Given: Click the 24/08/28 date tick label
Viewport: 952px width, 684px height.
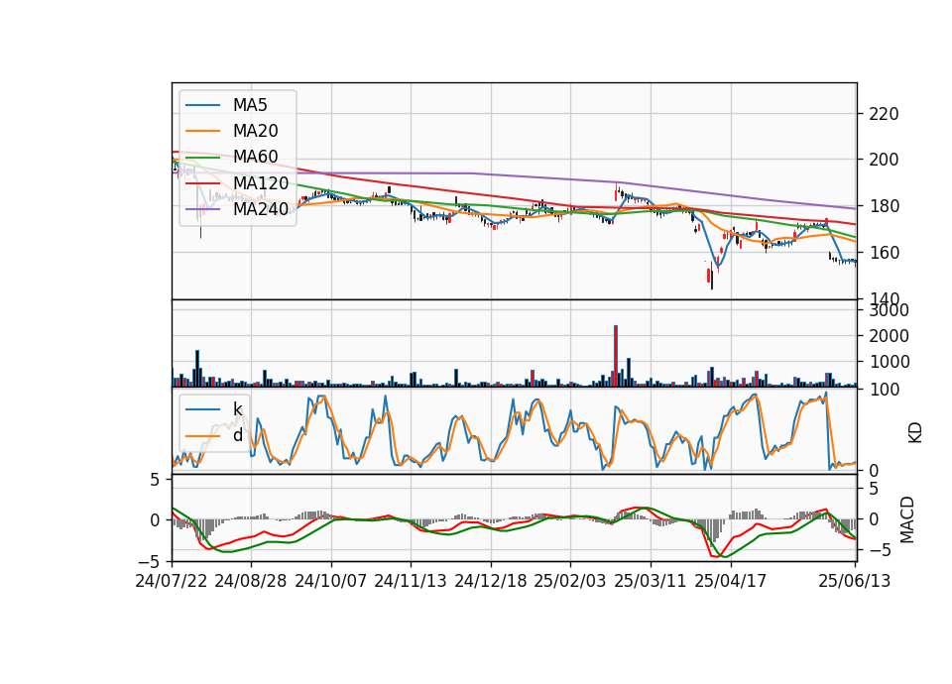Looking at the screenshot, I should (x=251, y=581).
